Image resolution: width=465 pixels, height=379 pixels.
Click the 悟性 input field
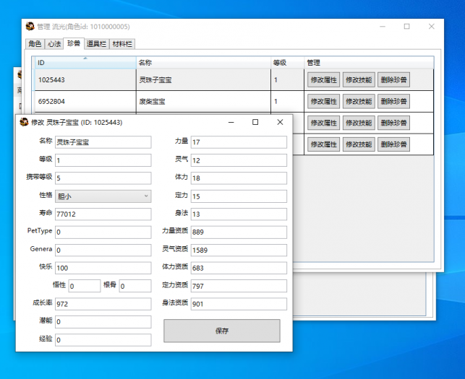(85, 286)
